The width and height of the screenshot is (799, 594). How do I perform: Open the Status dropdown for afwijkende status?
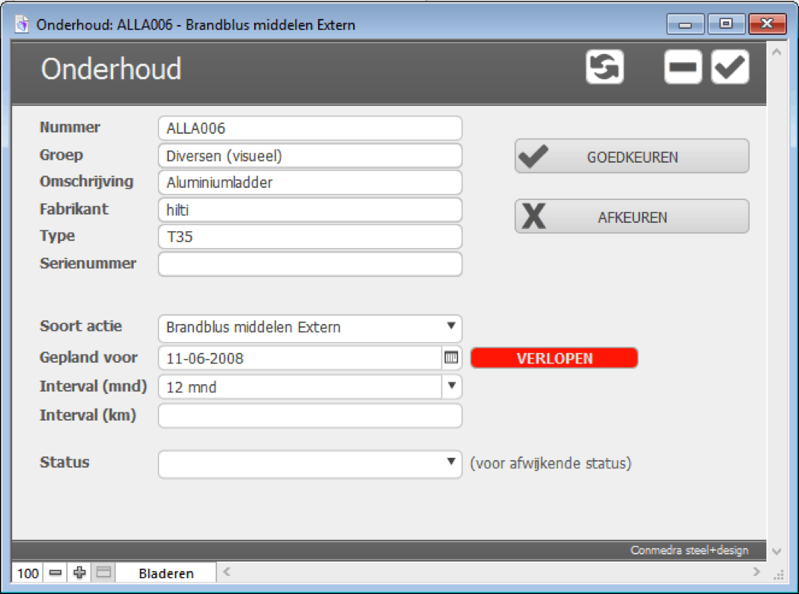pyautogui.click(x=452, y=462)
